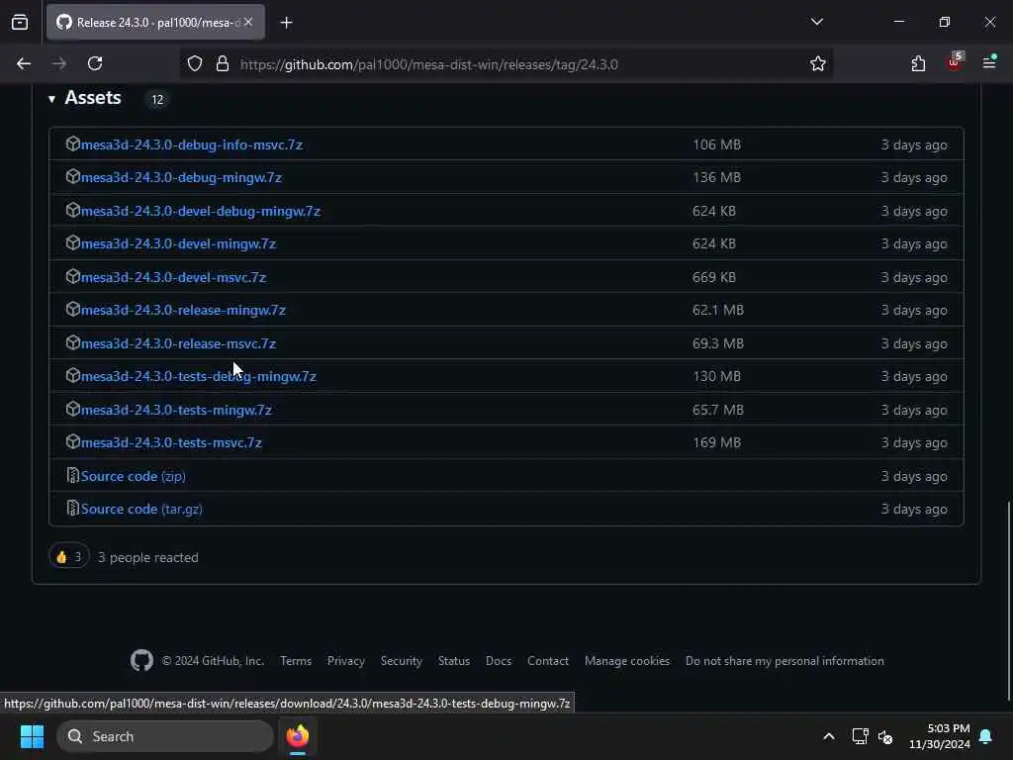Click Firefox icon in taskbar
This screenshot has width=1013, height=760.
(298, 736)
